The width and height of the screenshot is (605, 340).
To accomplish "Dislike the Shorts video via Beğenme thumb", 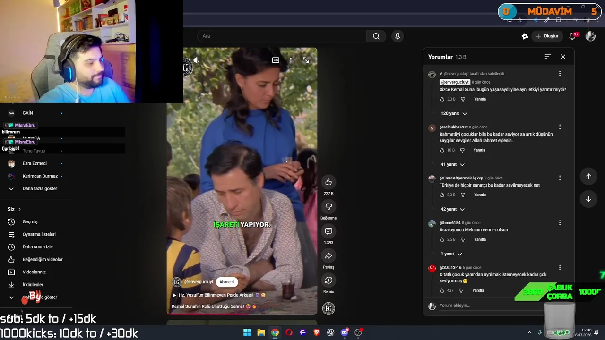I will 328,206.
